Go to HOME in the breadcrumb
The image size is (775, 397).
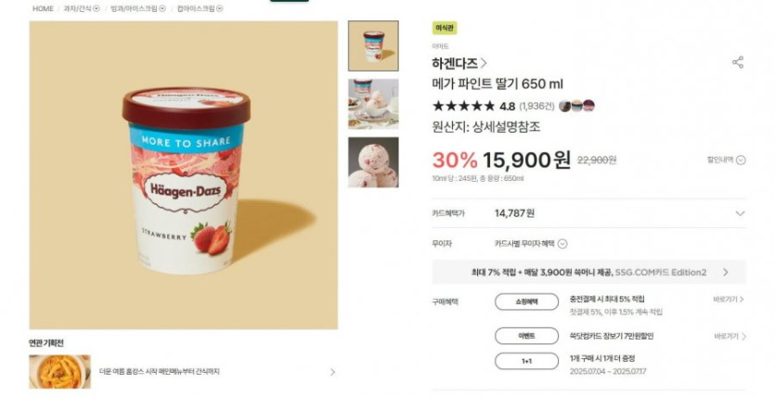[x=43, y=8]
